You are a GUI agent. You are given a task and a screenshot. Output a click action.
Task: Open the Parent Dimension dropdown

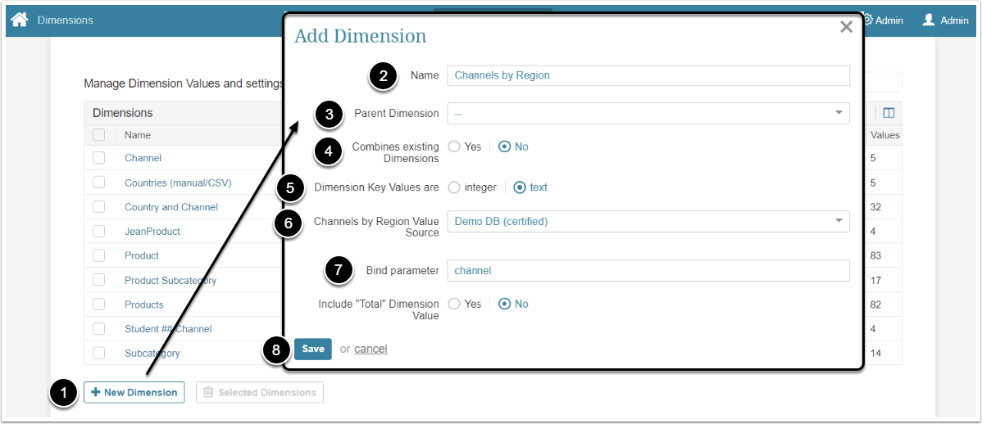648,113
